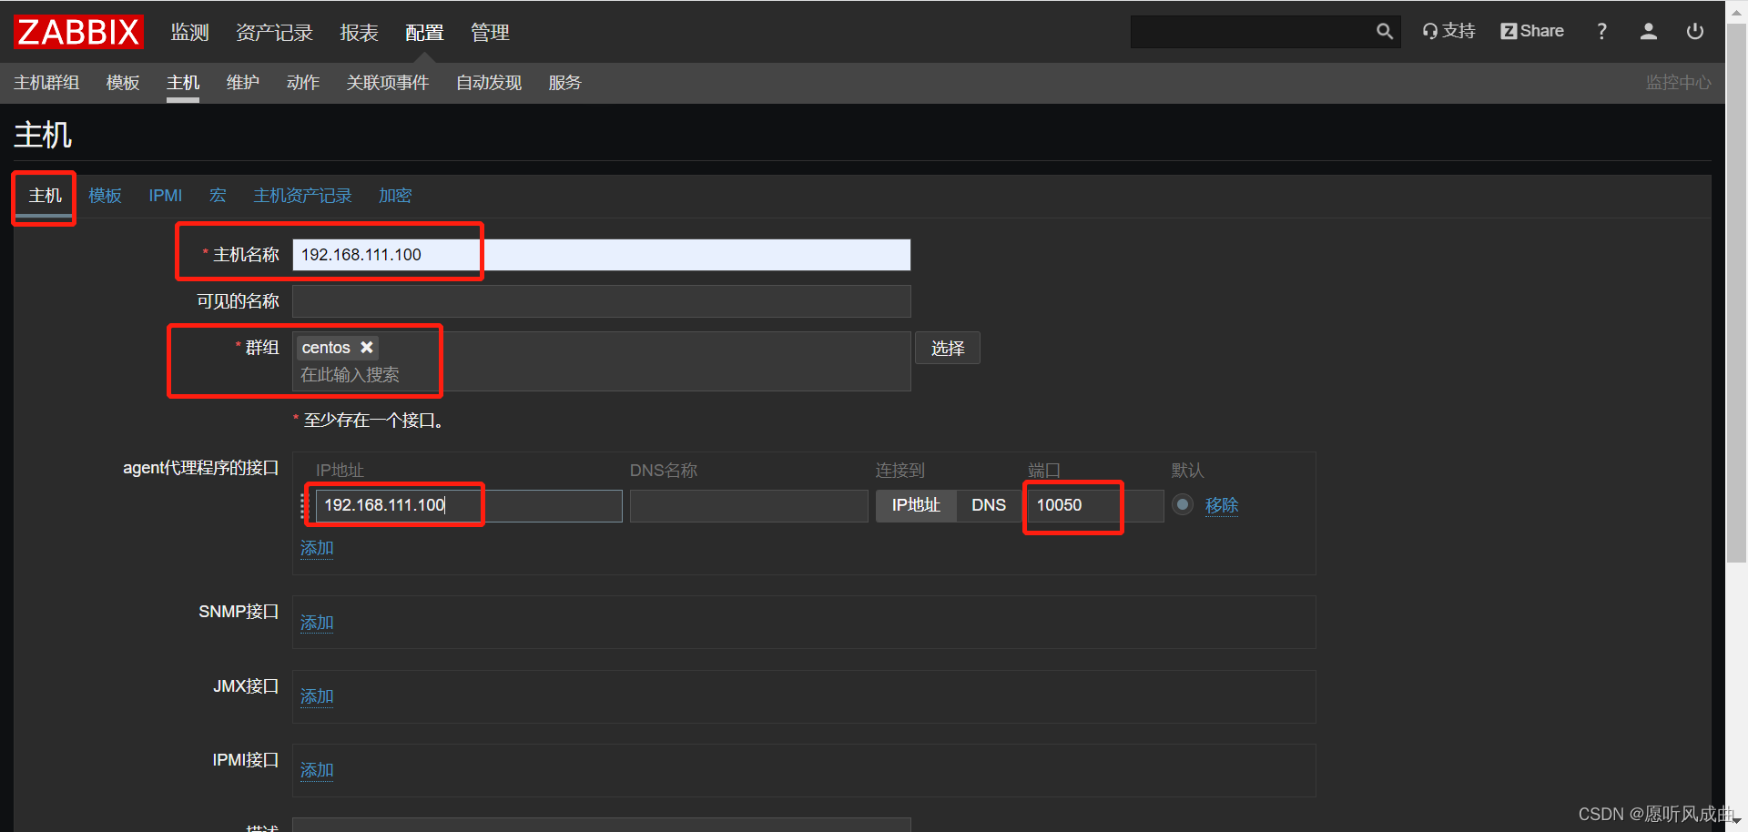Click the scrollbar down arrow
The height and width of the screenshot is (832, 1748).
tap(1737, 822)
